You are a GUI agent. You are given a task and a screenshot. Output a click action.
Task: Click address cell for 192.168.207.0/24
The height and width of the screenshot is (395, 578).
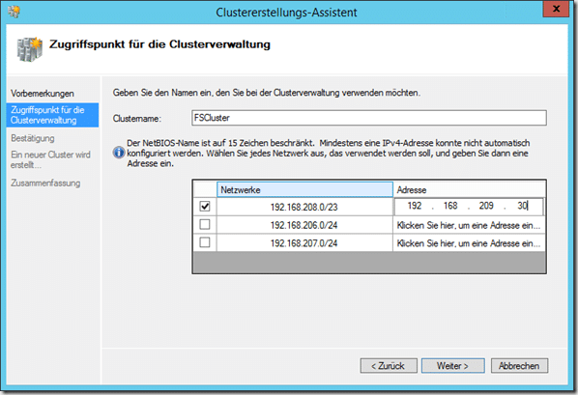tap(469, 243)
